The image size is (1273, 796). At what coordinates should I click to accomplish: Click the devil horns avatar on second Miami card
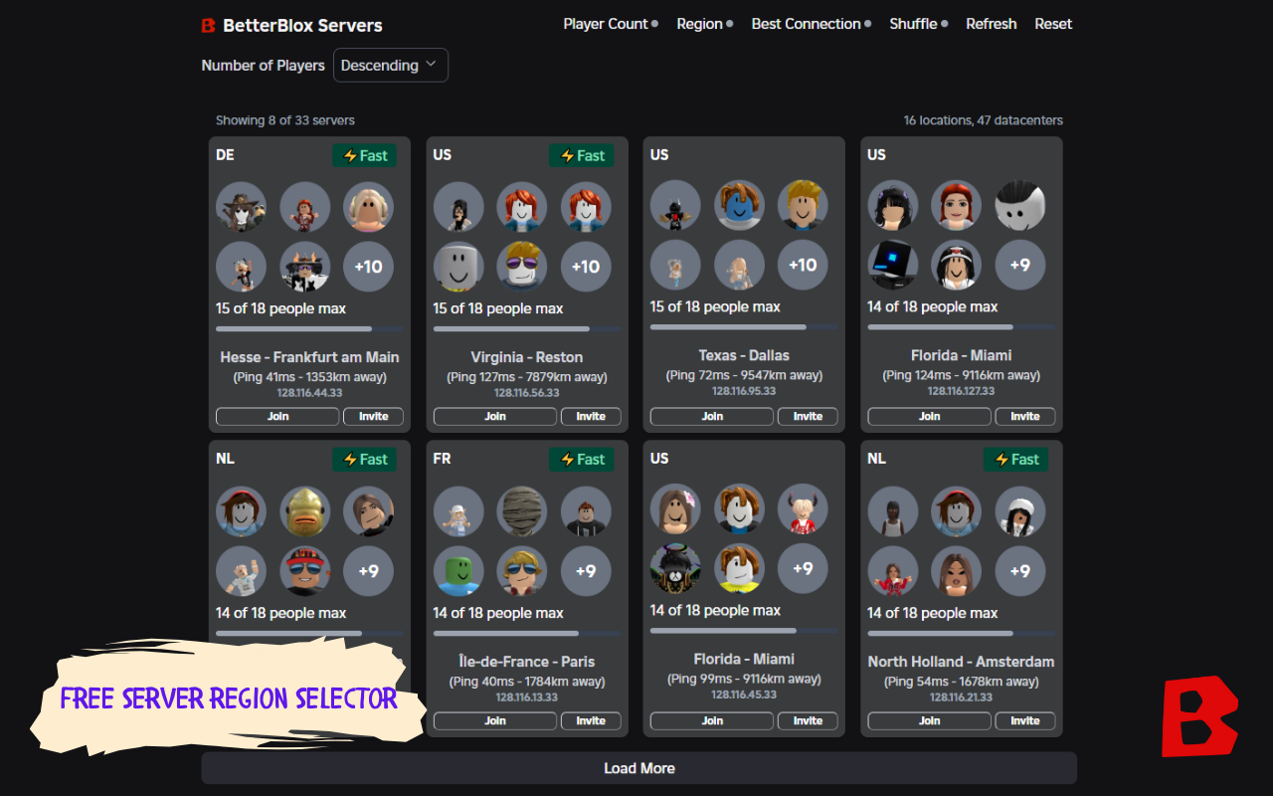tap(803, 508)
